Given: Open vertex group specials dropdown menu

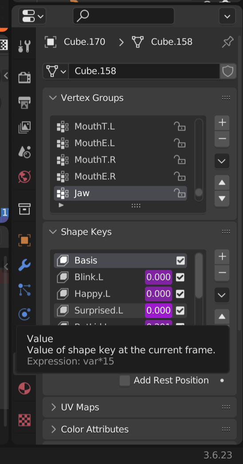Looking at the screenshot, I should coord(222,161).
